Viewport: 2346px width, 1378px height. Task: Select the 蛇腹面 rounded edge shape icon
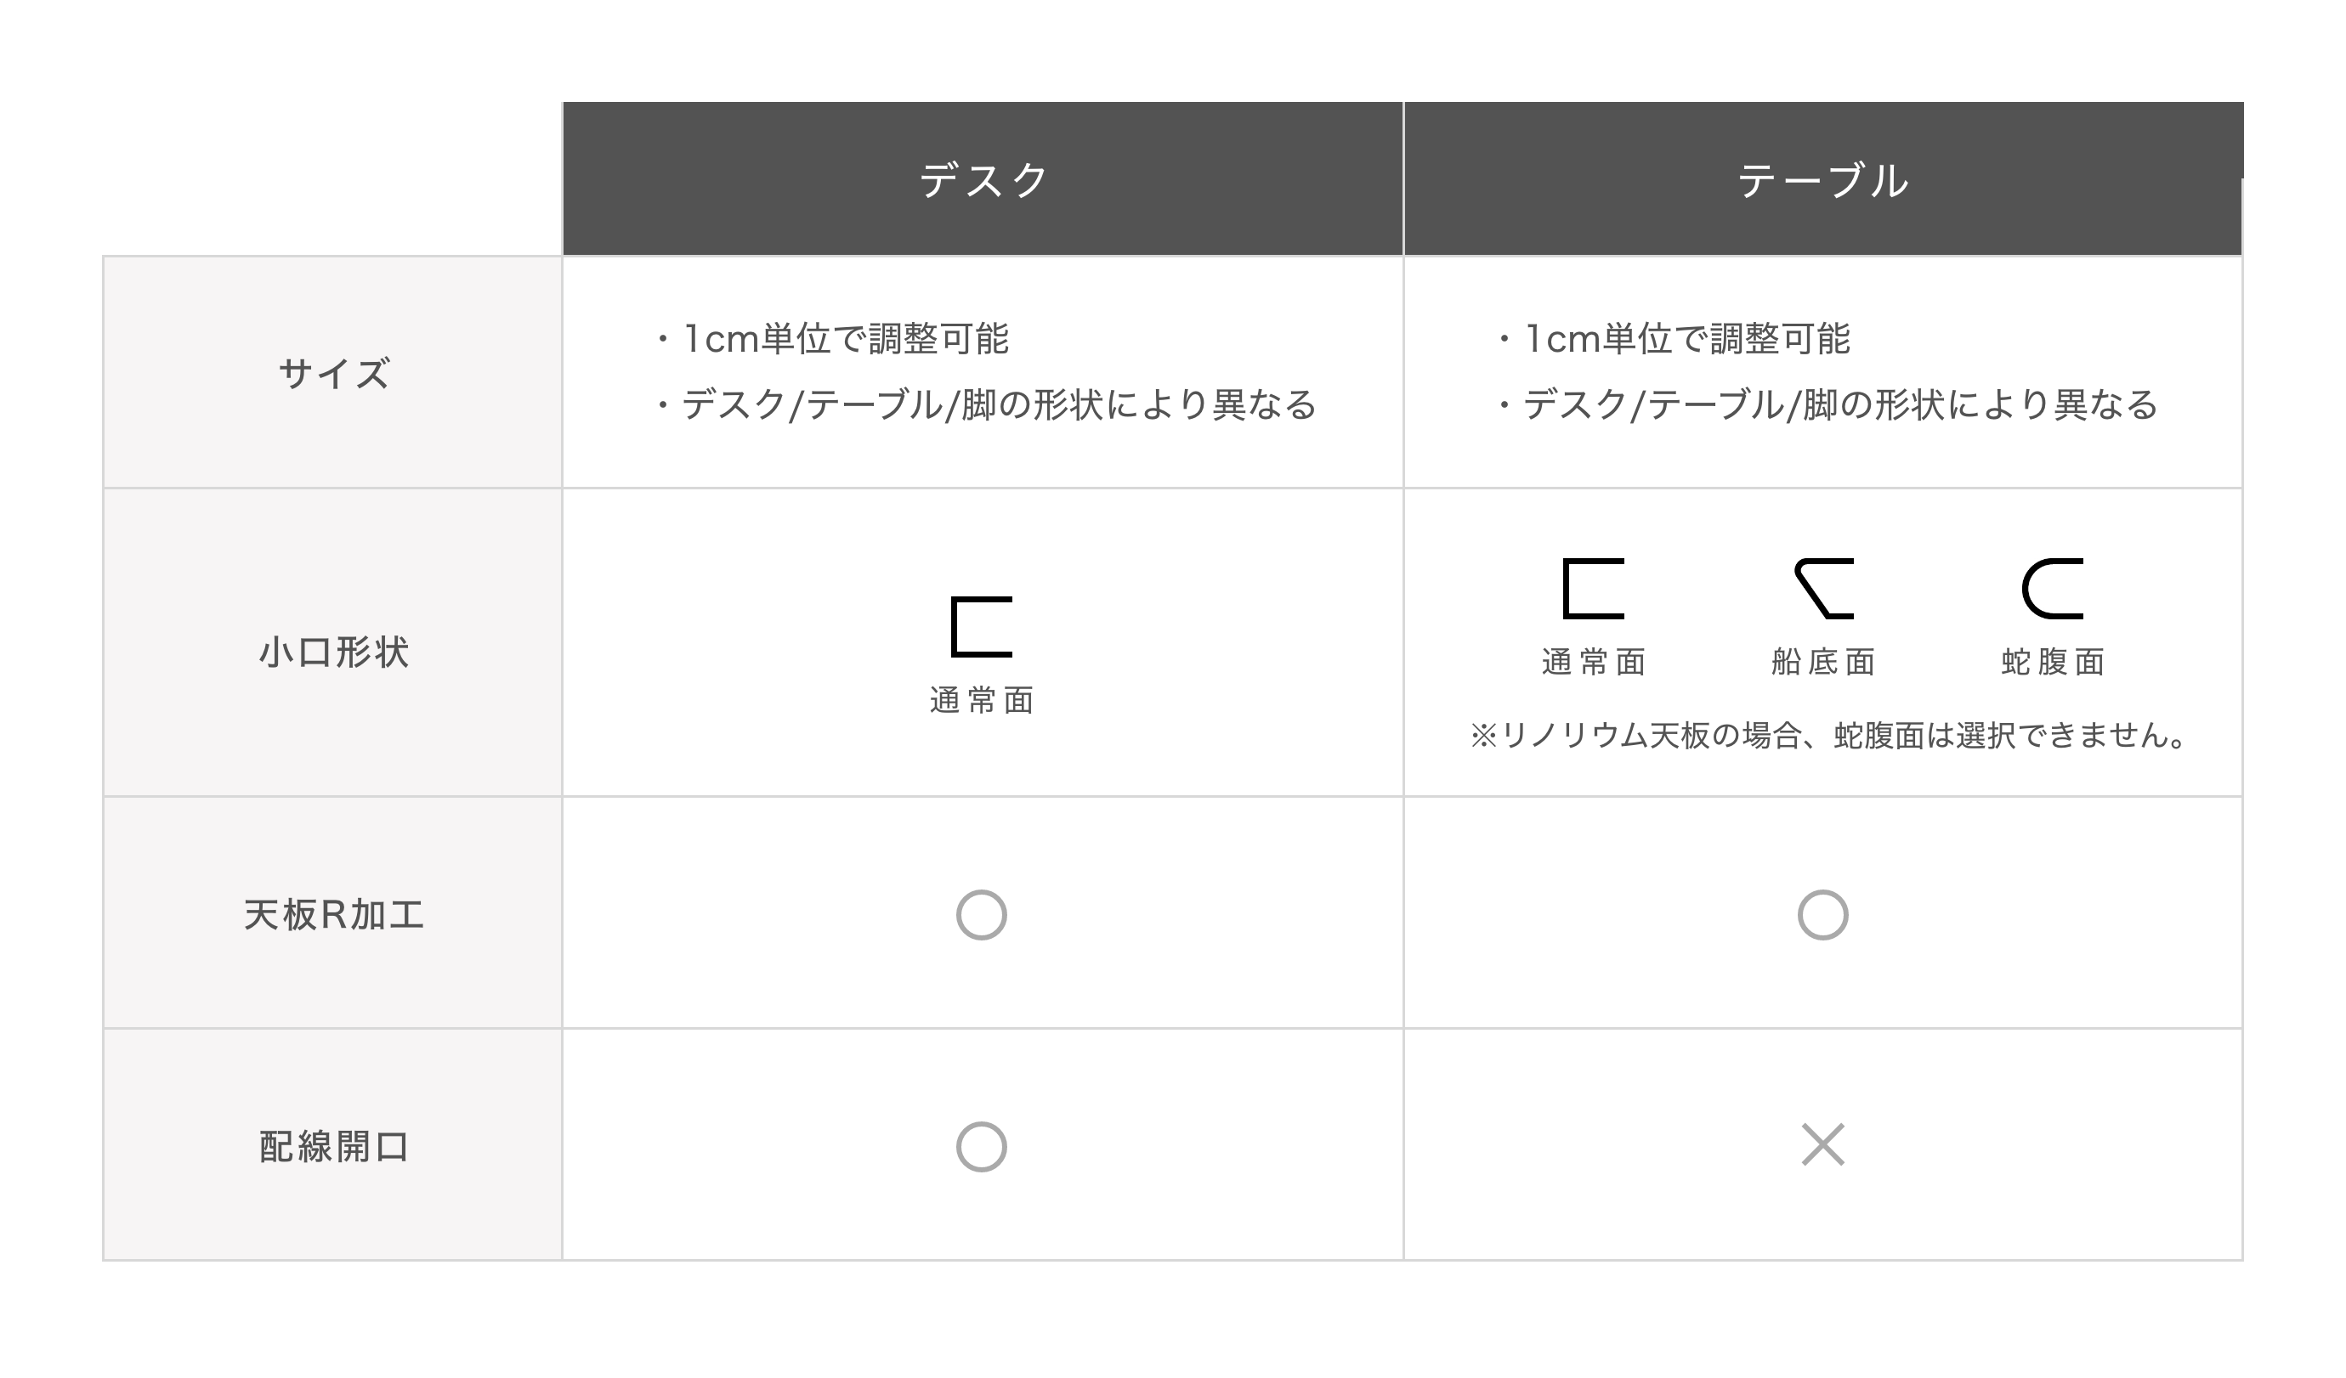tap(2053, 589)
